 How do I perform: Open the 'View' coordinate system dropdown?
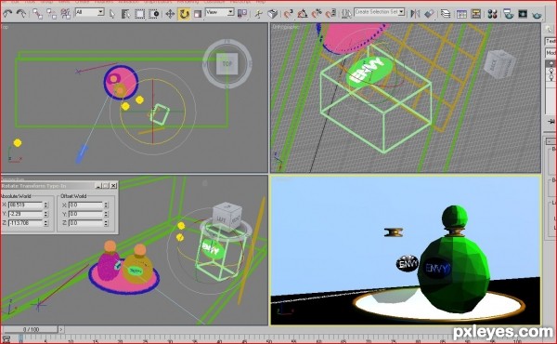coord(219,12)
